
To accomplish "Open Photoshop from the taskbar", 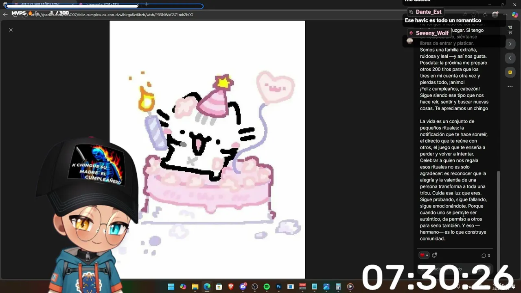I will tap(279, 286).
